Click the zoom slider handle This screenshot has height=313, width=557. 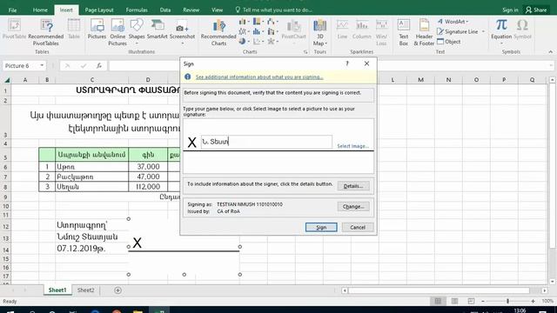[x=507, y=301]
